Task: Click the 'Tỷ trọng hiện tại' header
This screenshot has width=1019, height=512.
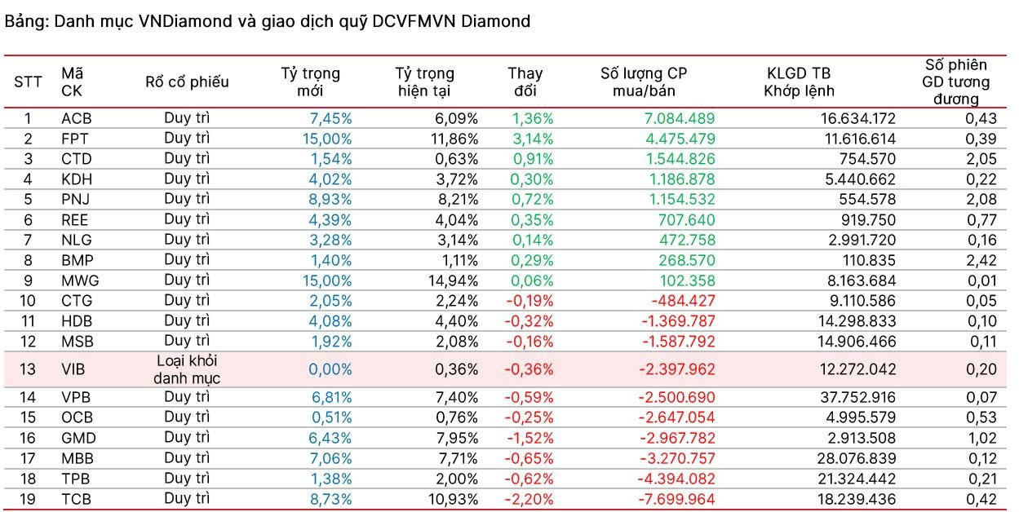Action: pos(424,82)
